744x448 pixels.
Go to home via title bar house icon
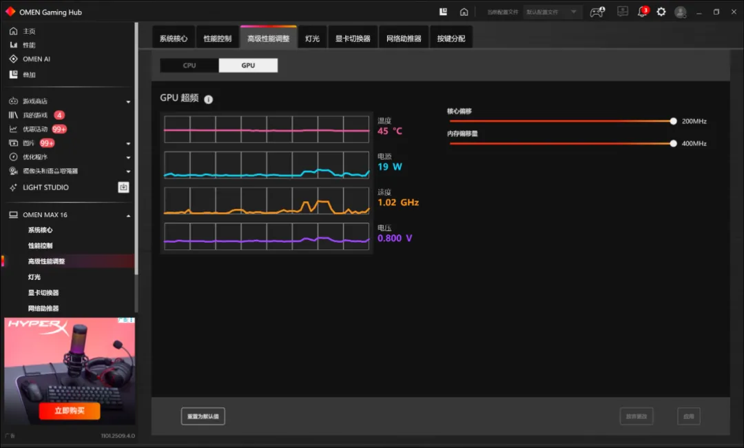coord(464,12)
